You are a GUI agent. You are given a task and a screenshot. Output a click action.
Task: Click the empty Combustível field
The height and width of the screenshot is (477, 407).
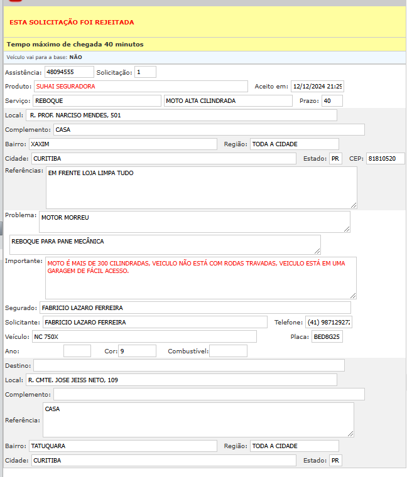coord(228,351)
